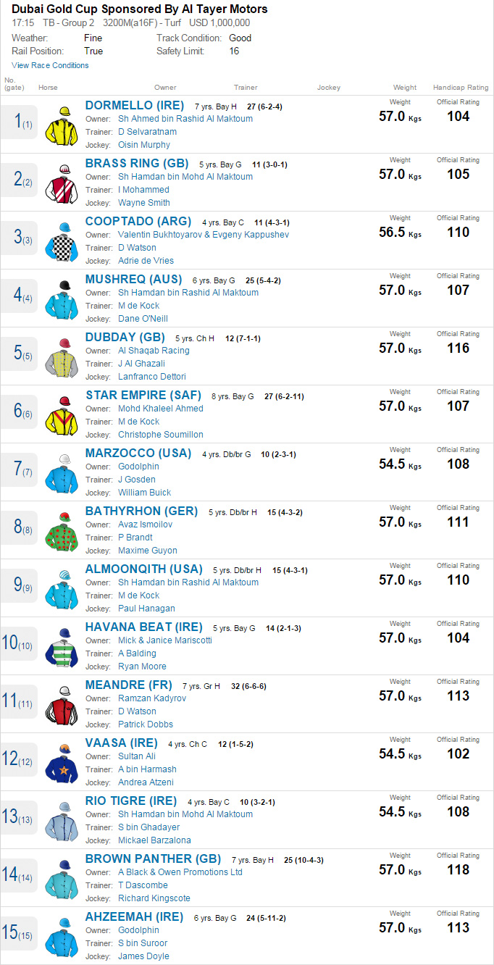This screenshot has height=965, width=494.
Task: Open the View Race Conditions link
Action: [x=50, y=65]
